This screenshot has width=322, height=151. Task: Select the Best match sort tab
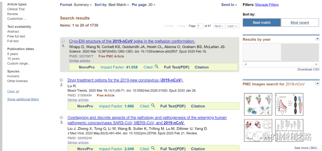(x=262, y=23)
